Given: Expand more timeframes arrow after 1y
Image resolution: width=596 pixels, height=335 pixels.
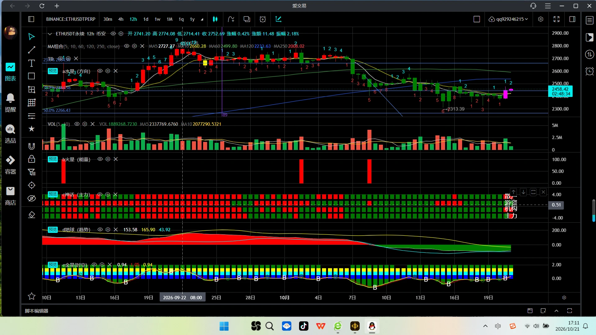Looking at the screenshot, I should pyautogui.click(x=202, y=19).
